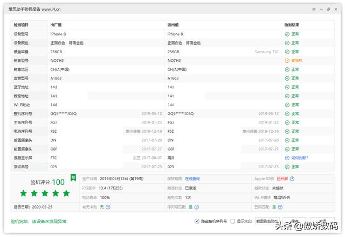345x237 pixels.
Task: Click the Samsung TLC label
Action: [267, 52]
